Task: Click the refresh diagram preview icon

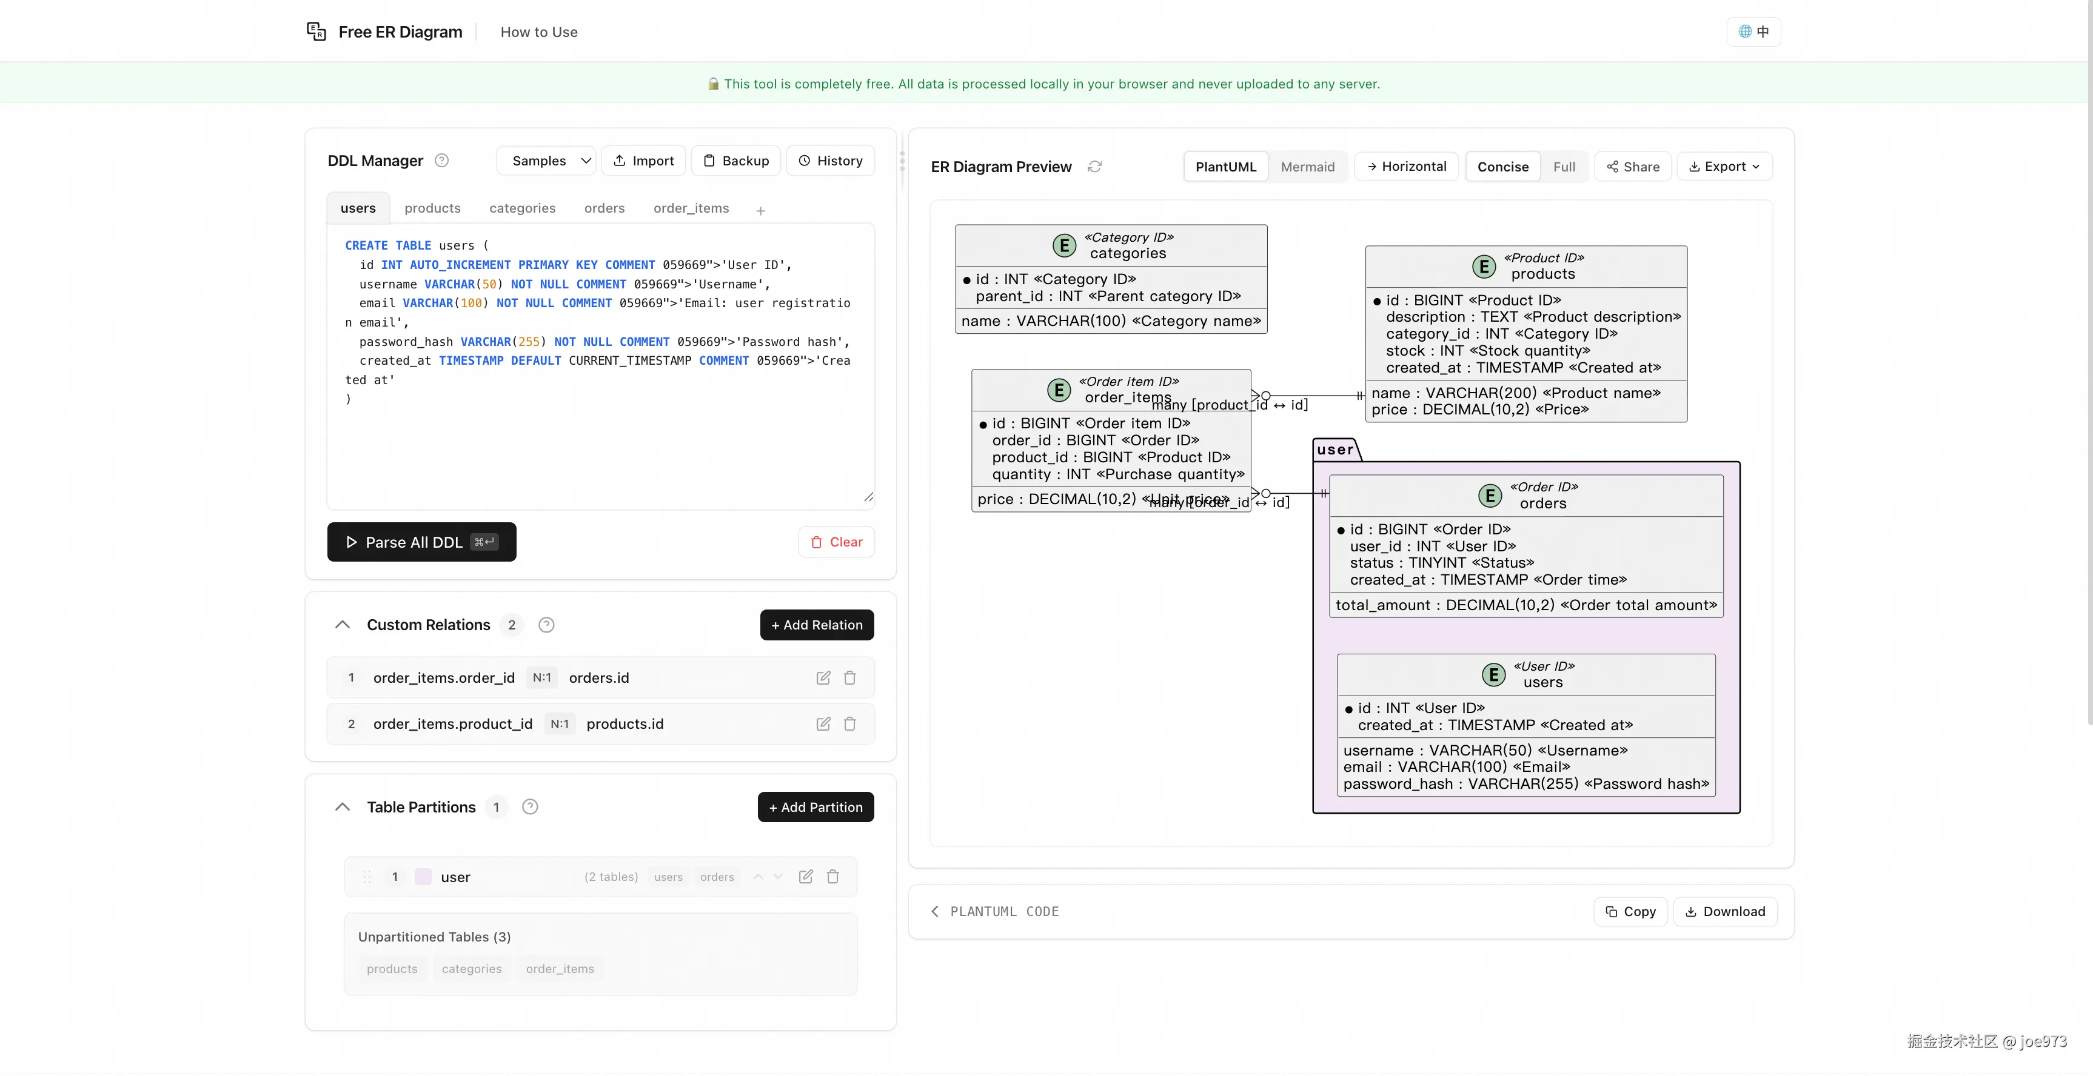Action: (x=1094, y=167)
